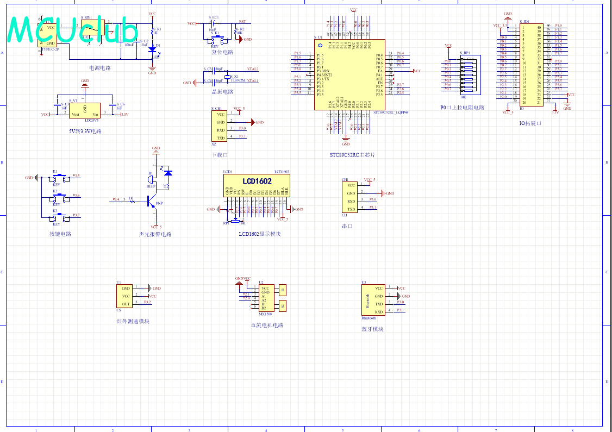Click the LCD1602显示模块 caption
612x432 pixels.
point(260,234)
